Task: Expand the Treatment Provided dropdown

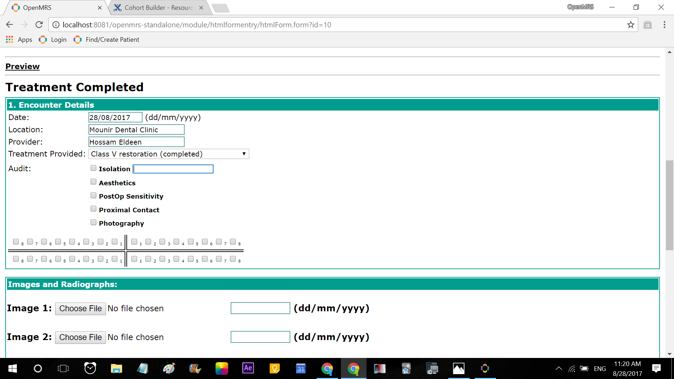Action: (244, 154)
